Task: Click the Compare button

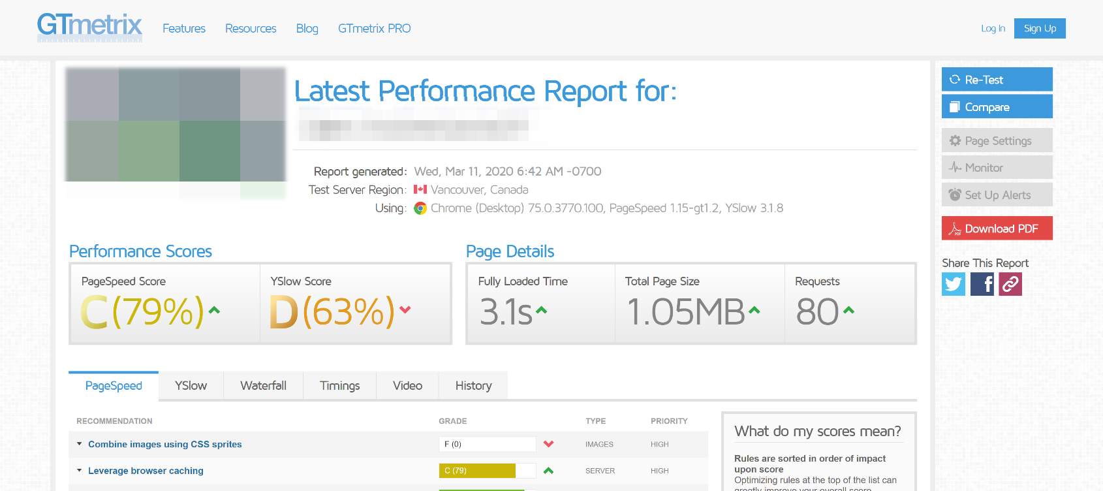Action: pyautogui.click(x=997, y=106)
